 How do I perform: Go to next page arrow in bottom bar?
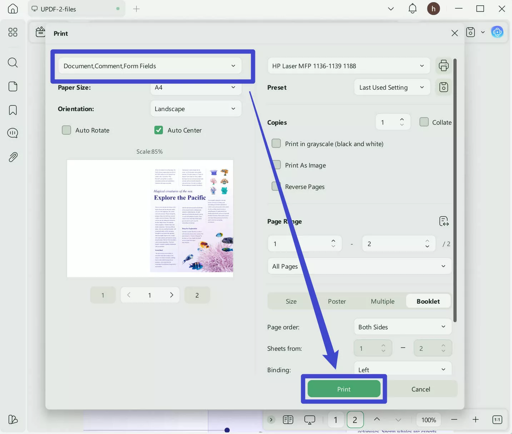click(x=398, y=420)
